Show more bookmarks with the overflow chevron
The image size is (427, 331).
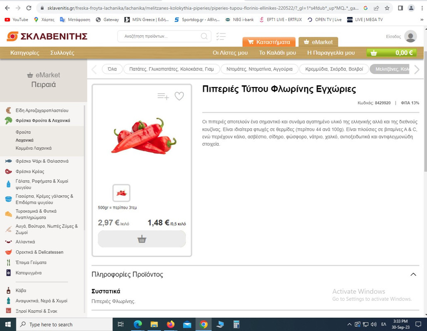pyautogui.click(x=422, y=19)
